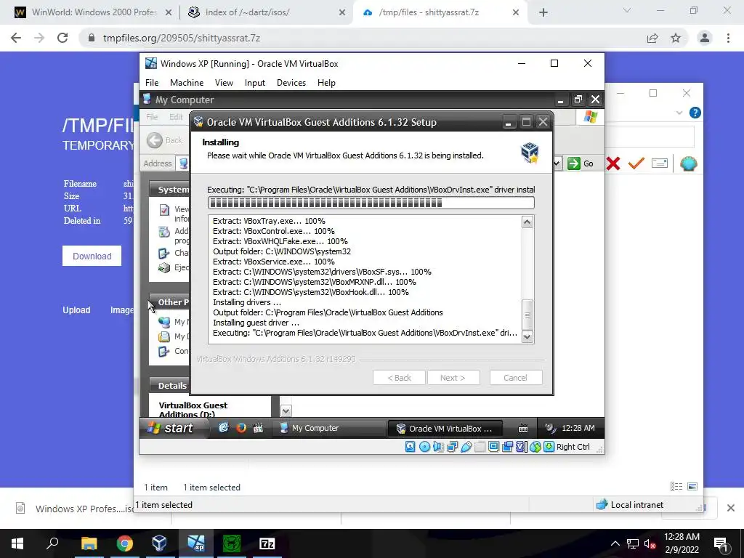Click the XP tray icon beside the 12:28 AM clock
The image size is (744, 558).
tap(551, 428)
